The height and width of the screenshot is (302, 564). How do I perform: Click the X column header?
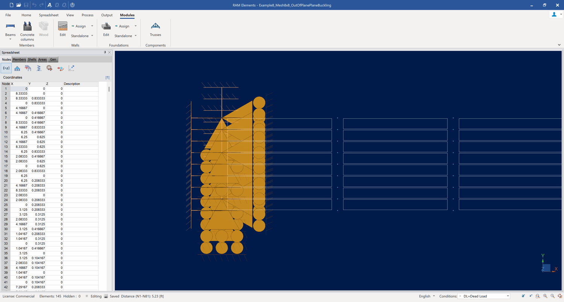pyautogui.click(x=19, y=84)
